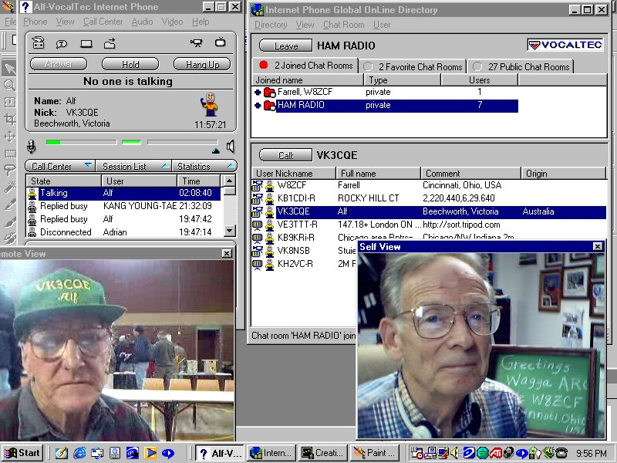Toggle the video camera icon in phone toolbar

[197, 42]
